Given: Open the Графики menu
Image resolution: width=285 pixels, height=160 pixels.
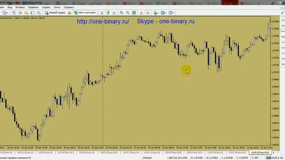Looking at the screenshot, I should tap(33, 7).
